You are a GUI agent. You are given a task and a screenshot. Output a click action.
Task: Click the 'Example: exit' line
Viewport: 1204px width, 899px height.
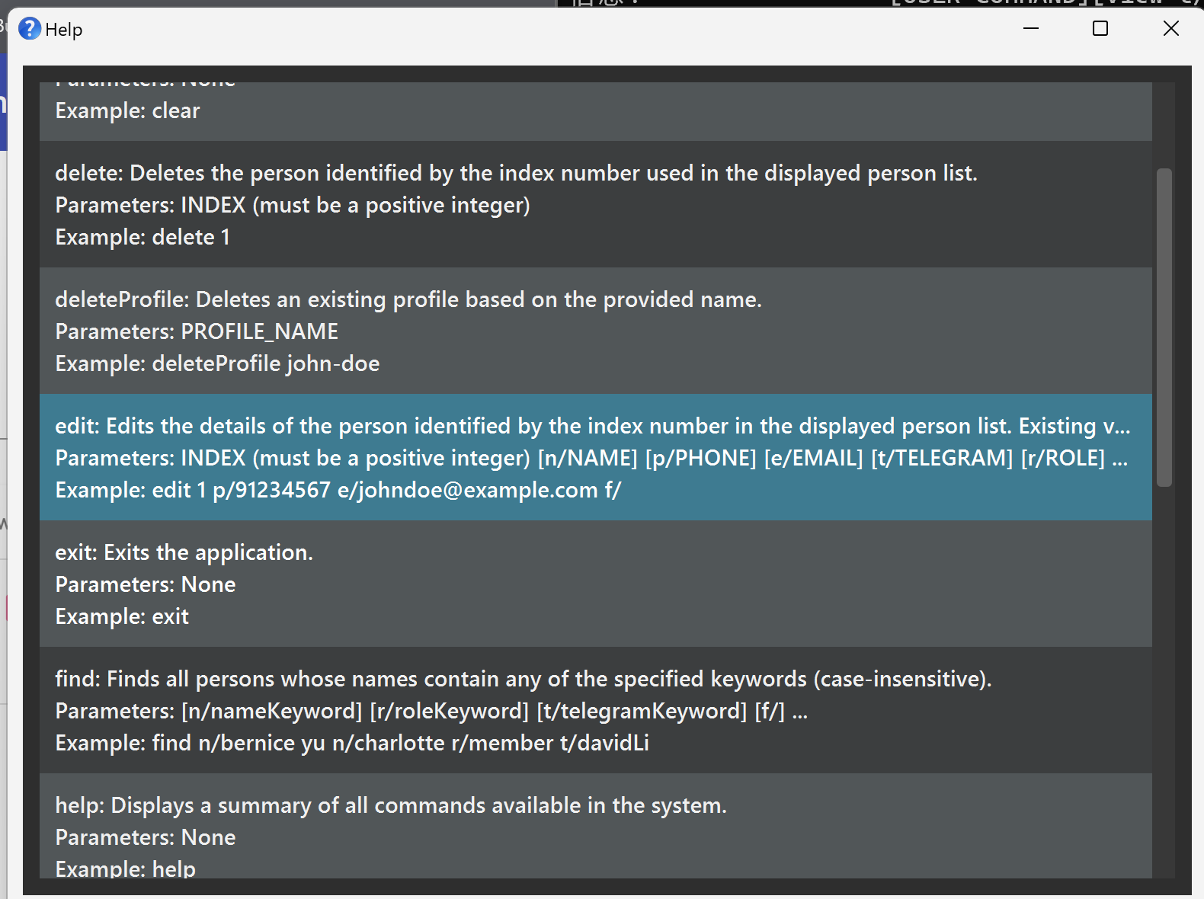click(x=122, y=617)
